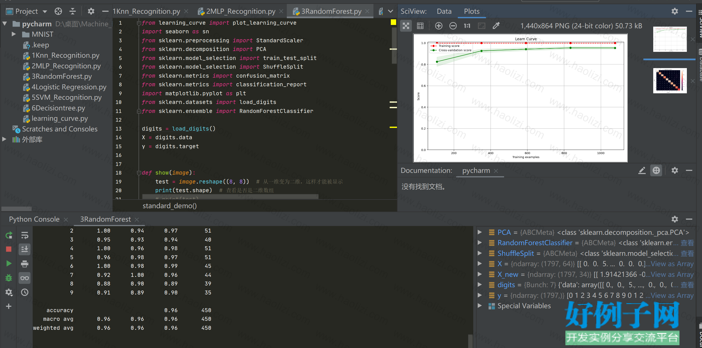
Task: Open console panel settings gear at right
Action: (x=675, y=219)
